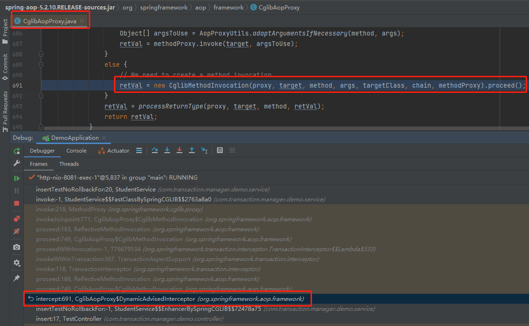The height and width of the screenshot is (326, 529).
Task: Click the 'org' breadcrumb segment
Action: tap(127, 8)
